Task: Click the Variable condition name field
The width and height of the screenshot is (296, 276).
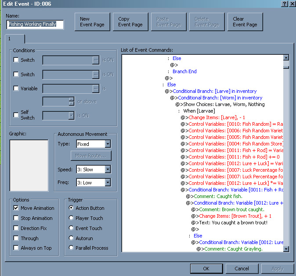Action: (x=68, y=88)
